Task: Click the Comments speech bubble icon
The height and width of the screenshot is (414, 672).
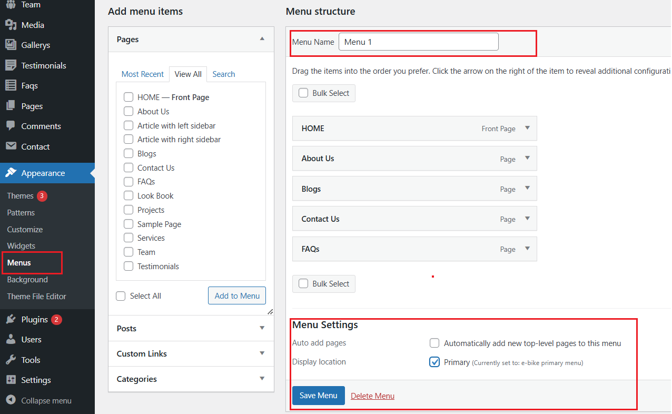Action: (11, 126)
